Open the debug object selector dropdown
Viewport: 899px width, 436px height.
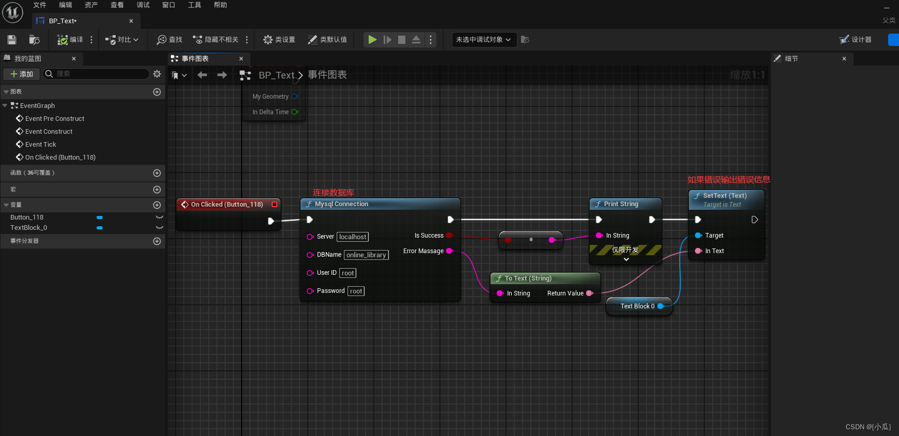[484, 40]
